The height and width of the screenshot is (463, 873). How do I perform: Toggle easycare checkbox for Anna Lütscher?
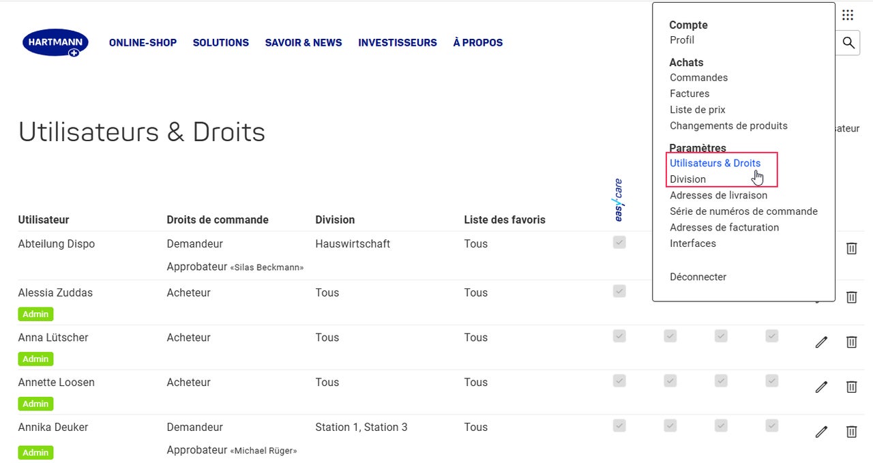coord(619,335)
